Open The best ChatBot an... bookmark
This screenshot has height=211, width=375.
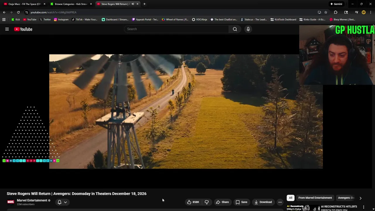pyautogui.click(x=224, y=20)
